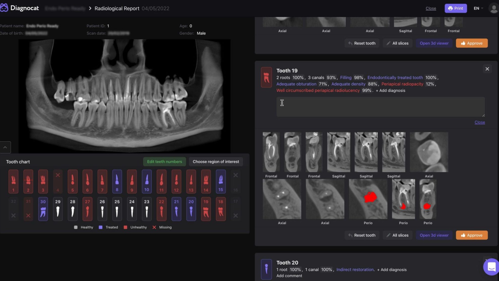Select treated tooth 21 icon

(x=176, y=209)
